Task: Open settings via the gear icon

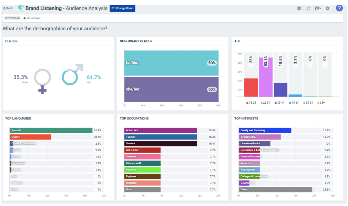Action: click(x=327, y=8)
